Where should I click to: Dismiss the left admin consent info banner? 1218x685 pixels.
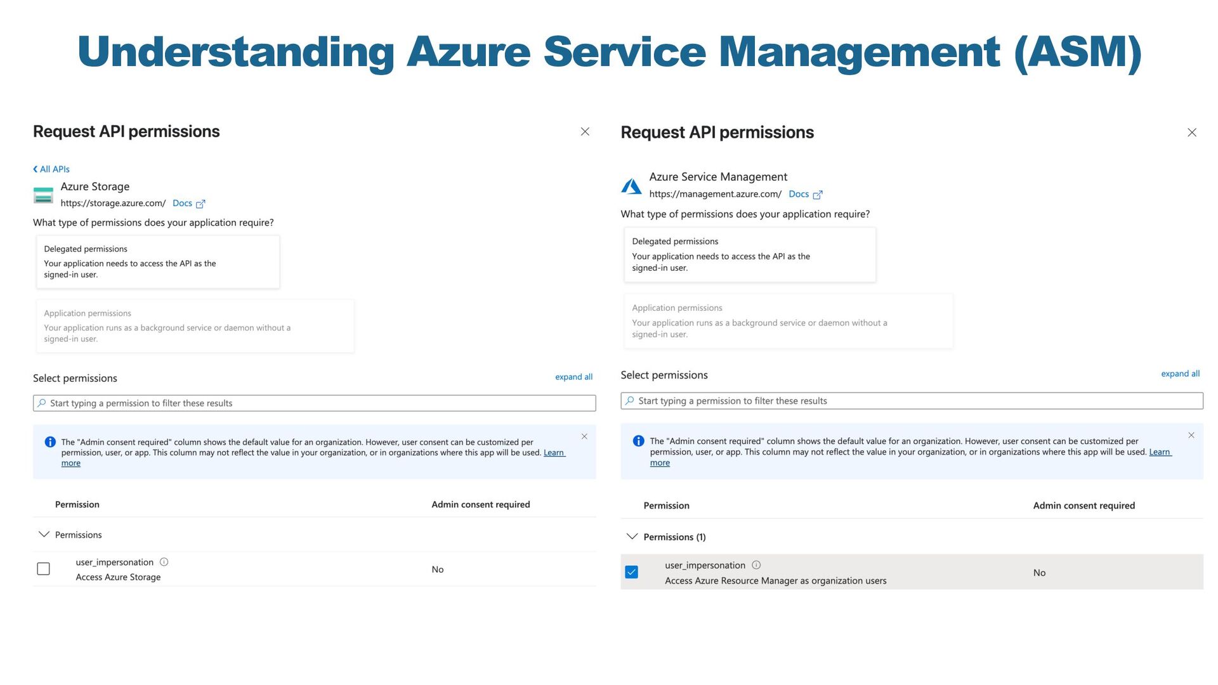pyautogui.click(x=584, y=436)
